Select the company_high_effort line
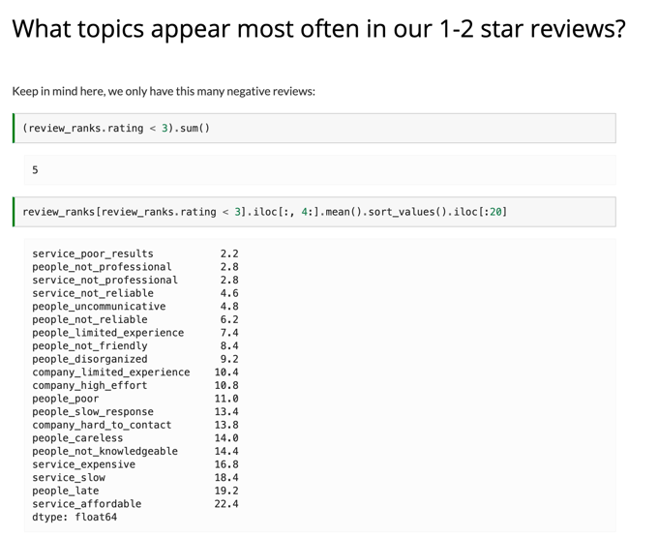The height and width of the screenshot is (536, 658). 90,385
